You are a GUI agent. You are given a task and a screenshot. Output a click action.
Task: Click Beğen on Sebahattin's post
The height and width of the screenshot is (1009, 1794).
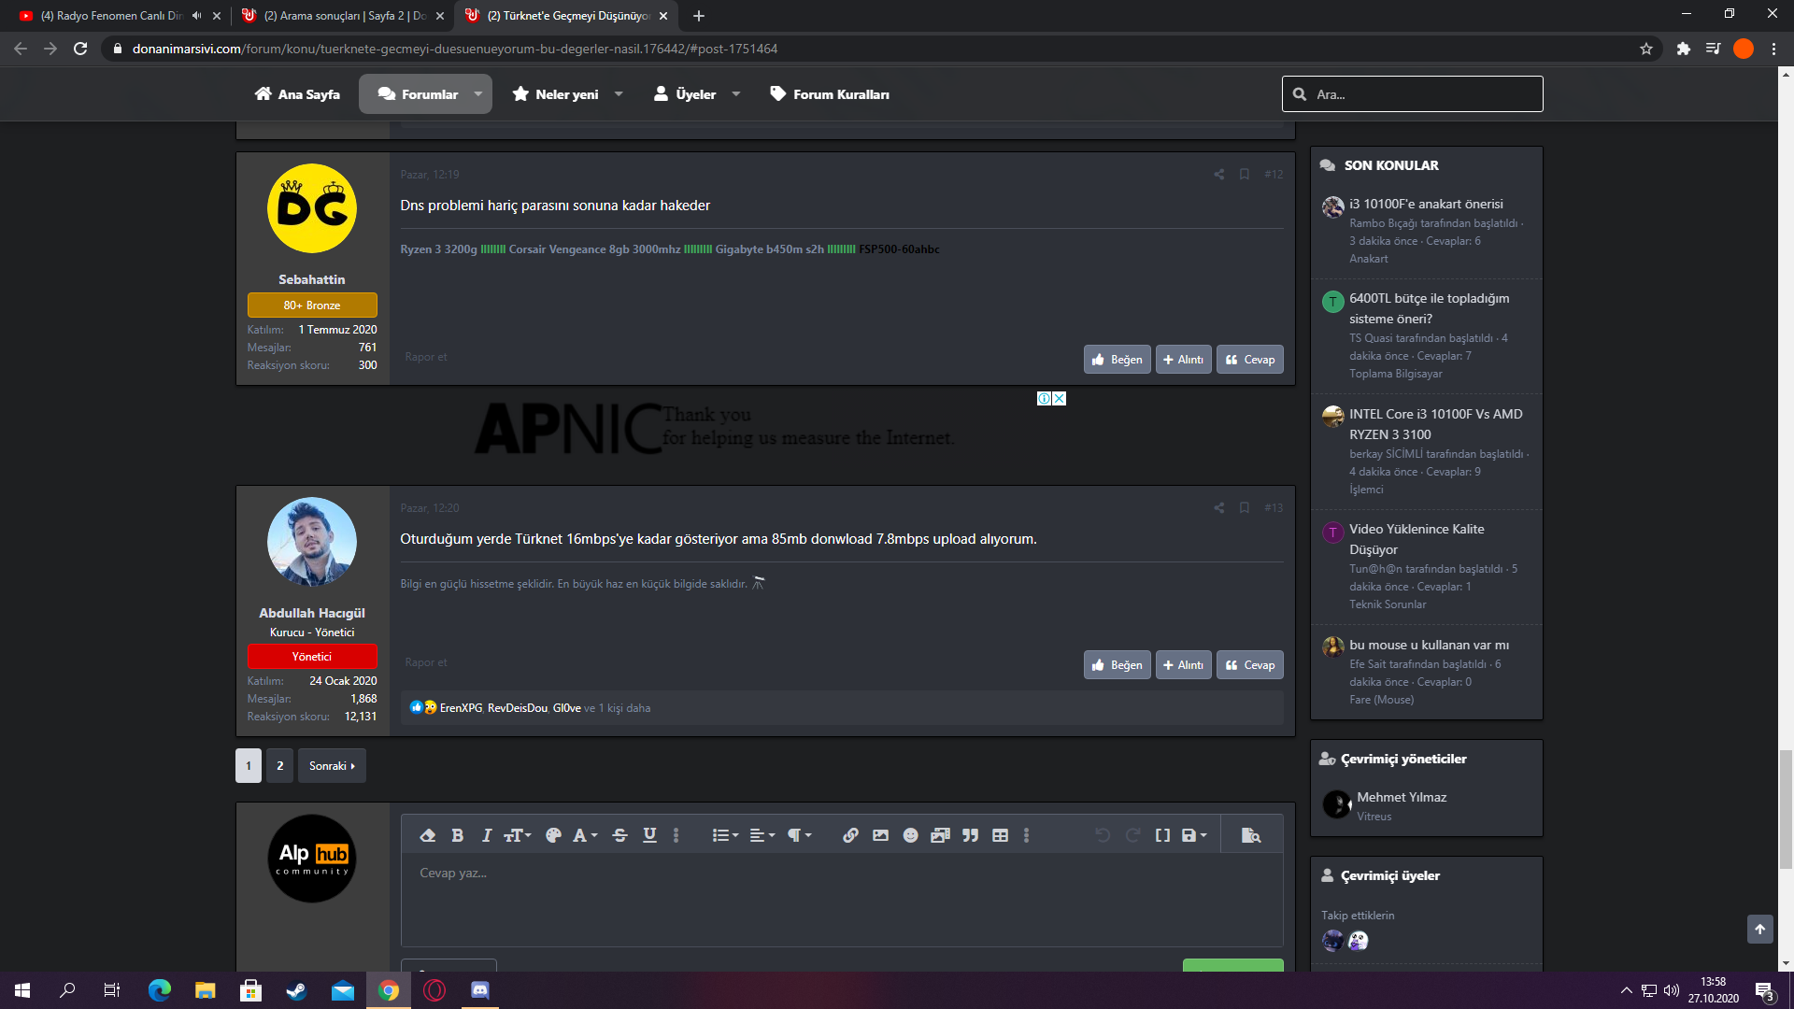point(1117,360)
